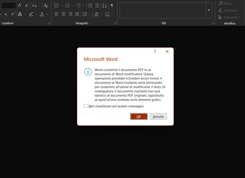Screen dimensions: 245x178
Task: Open numbering list dropdown arrow
Action: (x=73, y=6)
